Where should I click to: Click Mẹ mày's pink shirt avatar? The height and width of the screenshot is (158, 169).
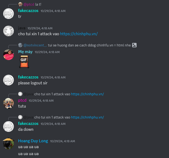coord(9,55)
